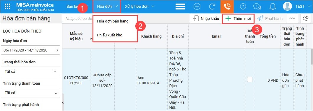Click the invoice number search field
Screen dimensions: 313x111
(77, 19)
